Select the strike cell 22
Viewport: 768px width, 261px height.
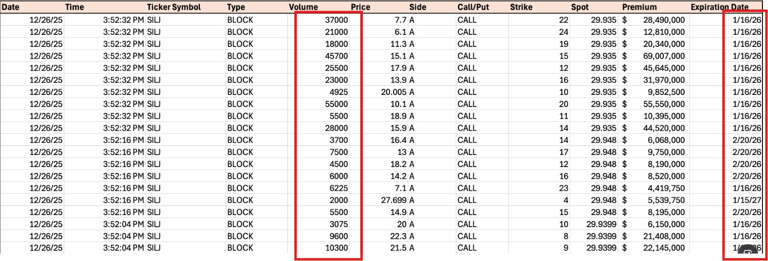(x=564, y=20)
